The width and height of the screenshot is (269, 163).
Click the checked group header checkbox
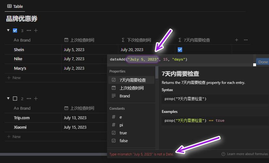coord(15,31)
